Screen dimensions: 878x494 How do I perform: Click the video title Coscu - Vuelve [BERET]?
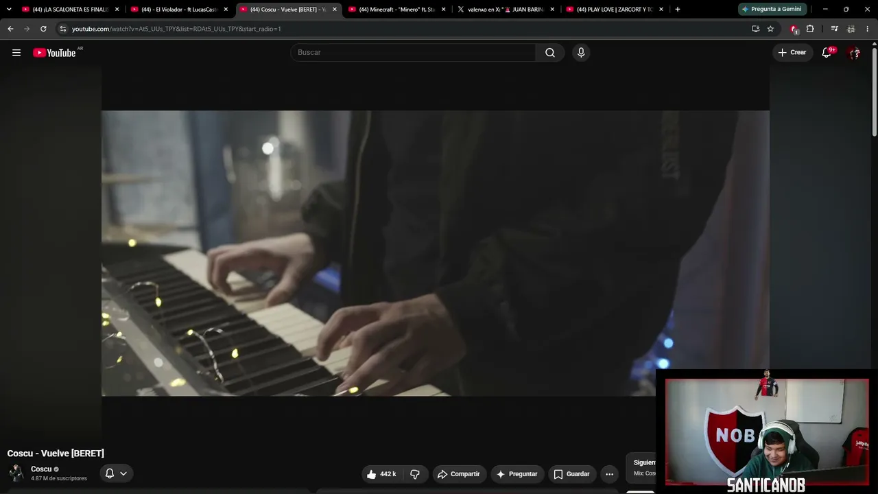coord(56,454)
